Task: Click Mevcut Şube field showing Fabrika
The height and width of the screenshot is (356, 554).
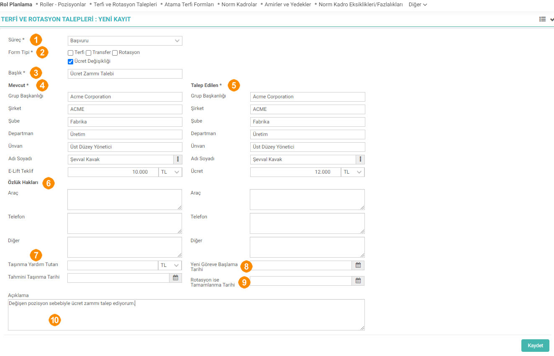Action: (x=125, y=122)
